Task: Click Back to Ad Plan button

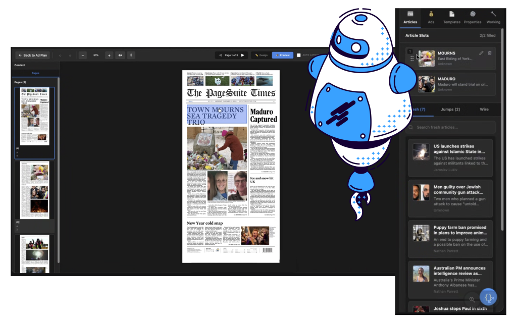Action: (x=32, y=55)
